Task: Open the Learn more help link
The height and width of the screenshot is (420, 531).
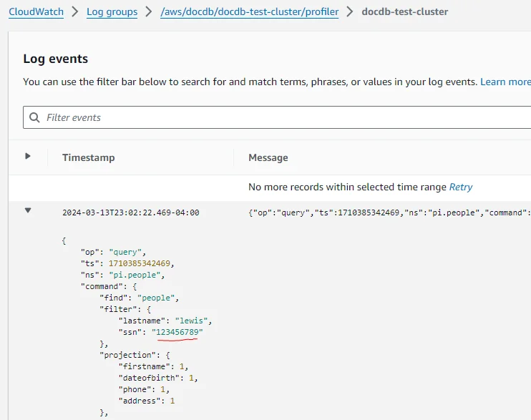Action: (505, 82)
